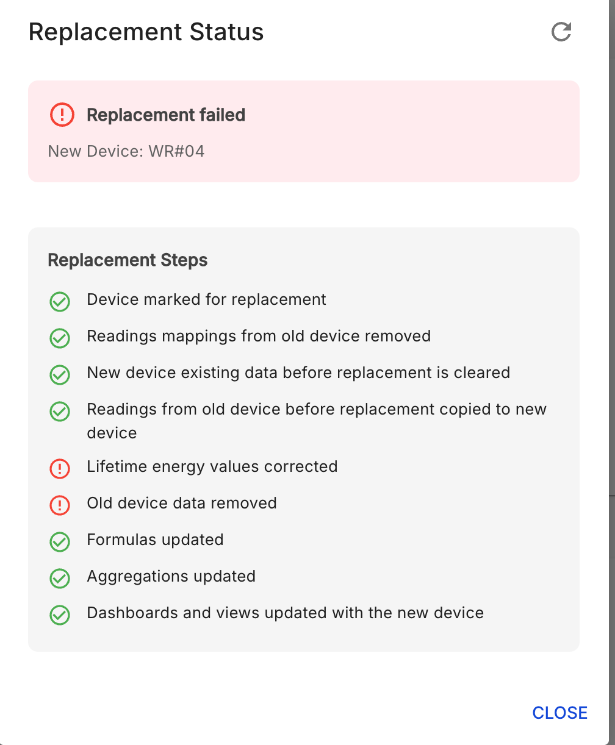Click the Lifetime energy values corrected label

pos(212,466)
